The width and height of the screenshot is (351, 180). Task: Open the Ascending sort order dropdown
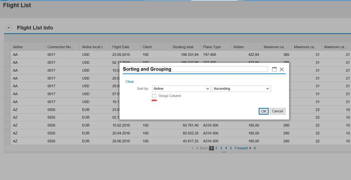click(268, 89)
